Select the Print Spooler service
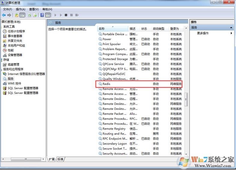Viewport: 236px width, 170px height. 140,44
